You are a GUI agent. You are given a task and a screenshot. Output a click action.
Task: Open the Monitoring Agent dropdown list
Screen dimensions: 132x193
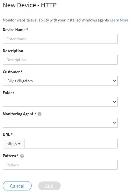[60, 123]
